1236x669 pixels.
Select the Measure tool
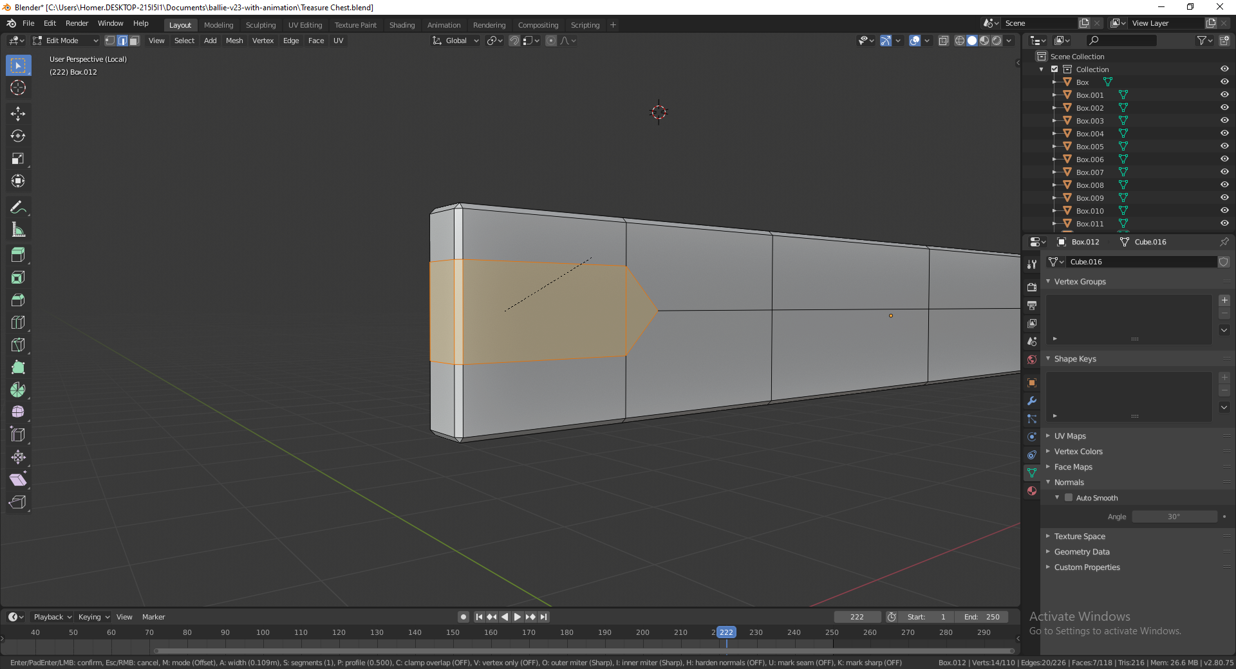coord(18,229)
